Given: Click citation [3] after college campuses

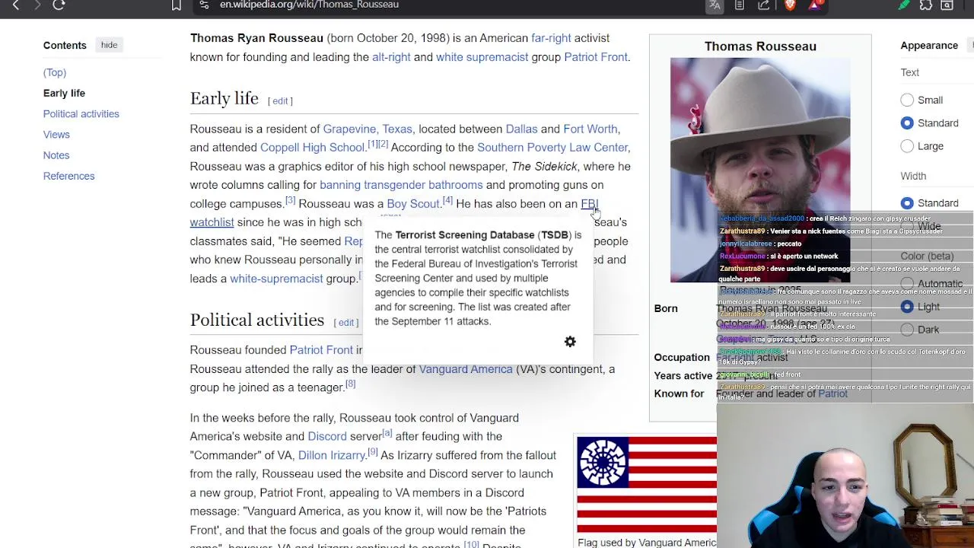Looking at the screenshot, I should click(290, 201).
